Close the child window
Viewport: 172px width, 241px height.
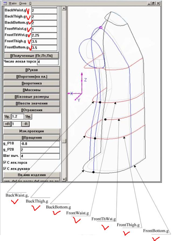pyautogui.click(x=158, y=3)
